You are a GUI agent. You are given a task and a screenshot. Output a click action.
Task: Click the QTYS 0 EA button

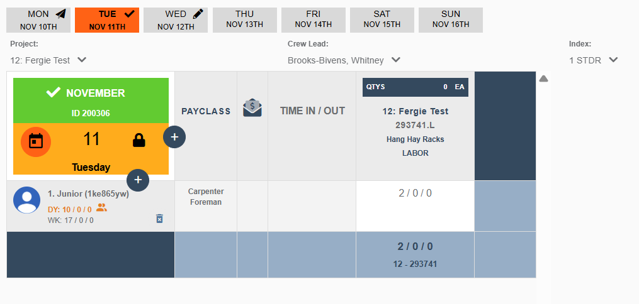click(415, 87)
